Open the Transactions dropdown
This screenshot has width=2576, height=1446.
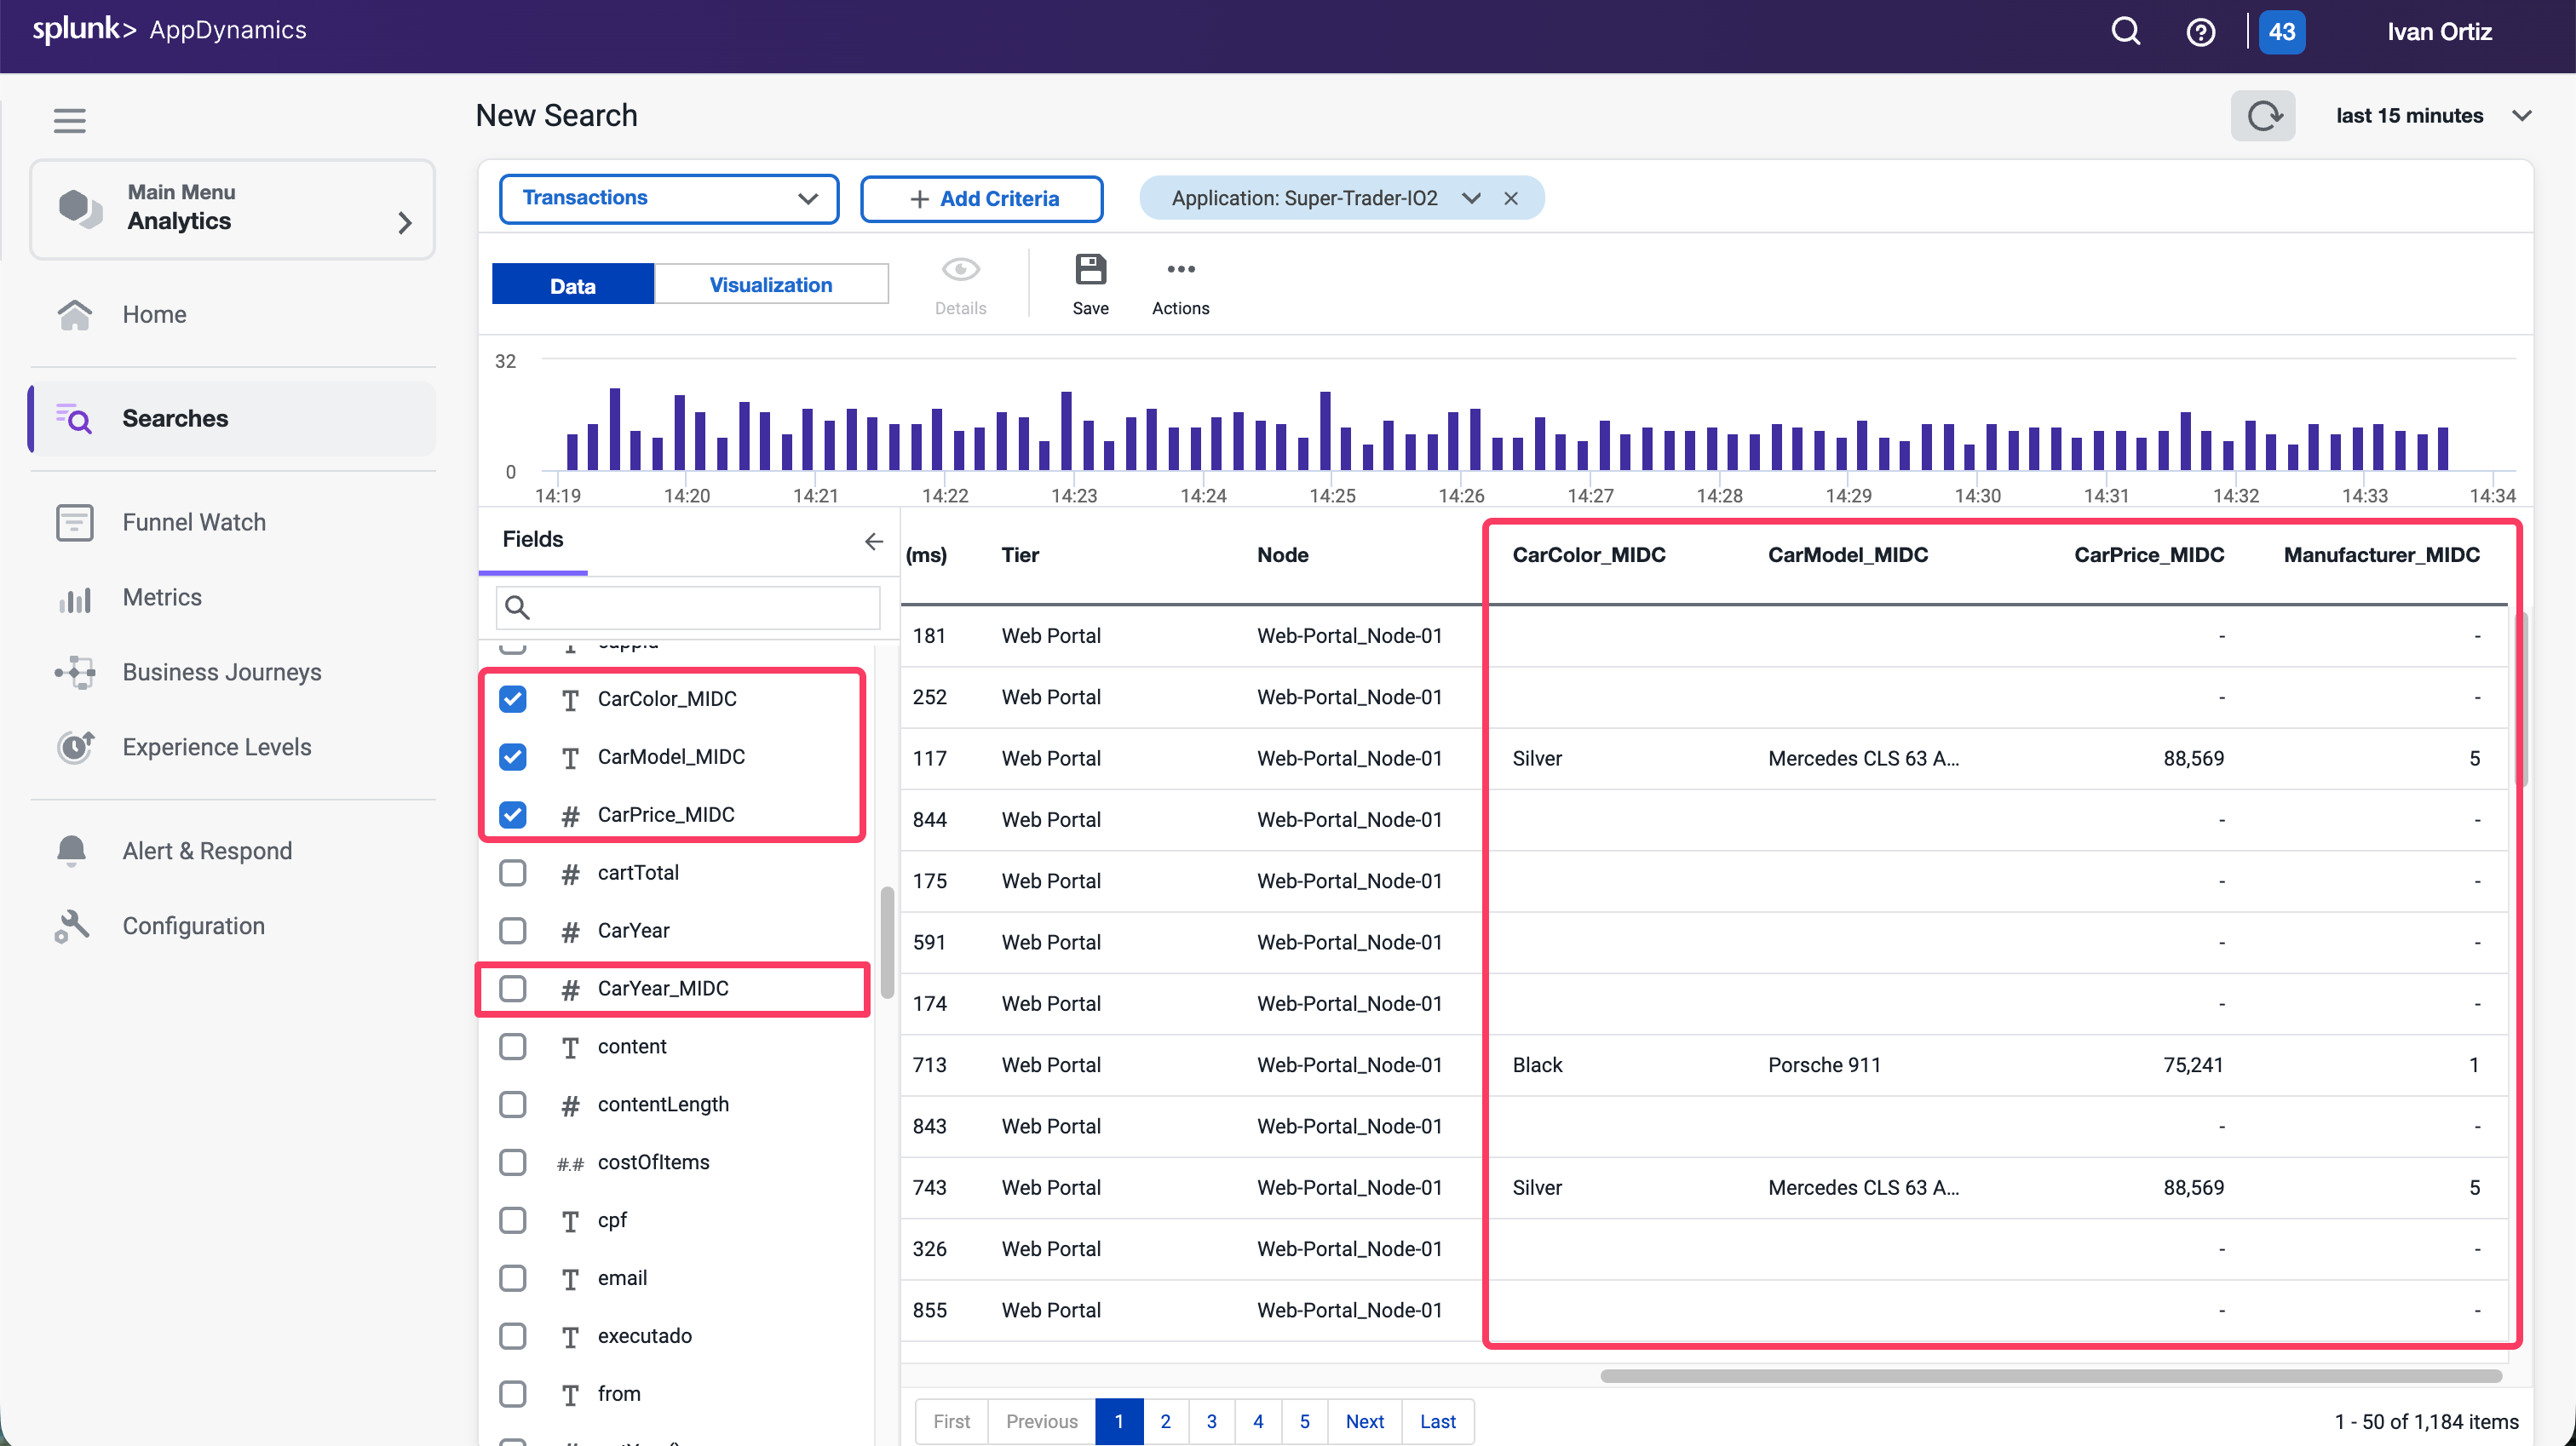(x=668, y=198)
